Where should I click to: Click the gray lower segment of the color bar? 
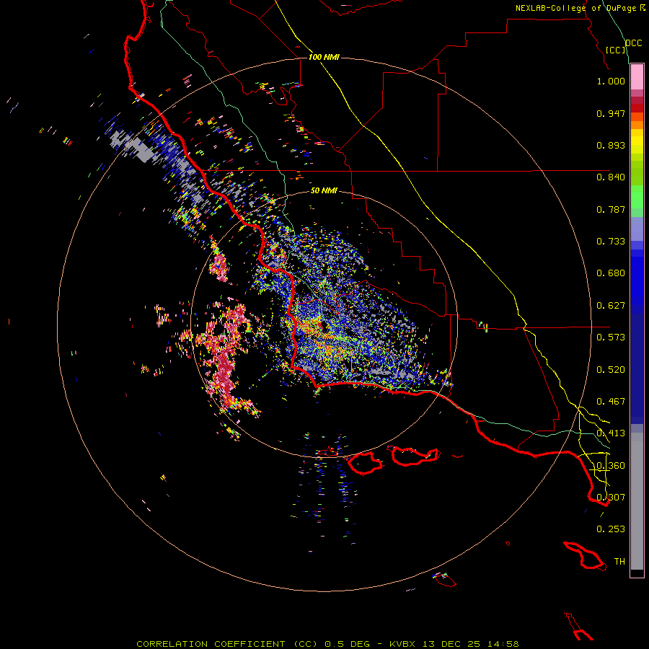click(637, 501)
